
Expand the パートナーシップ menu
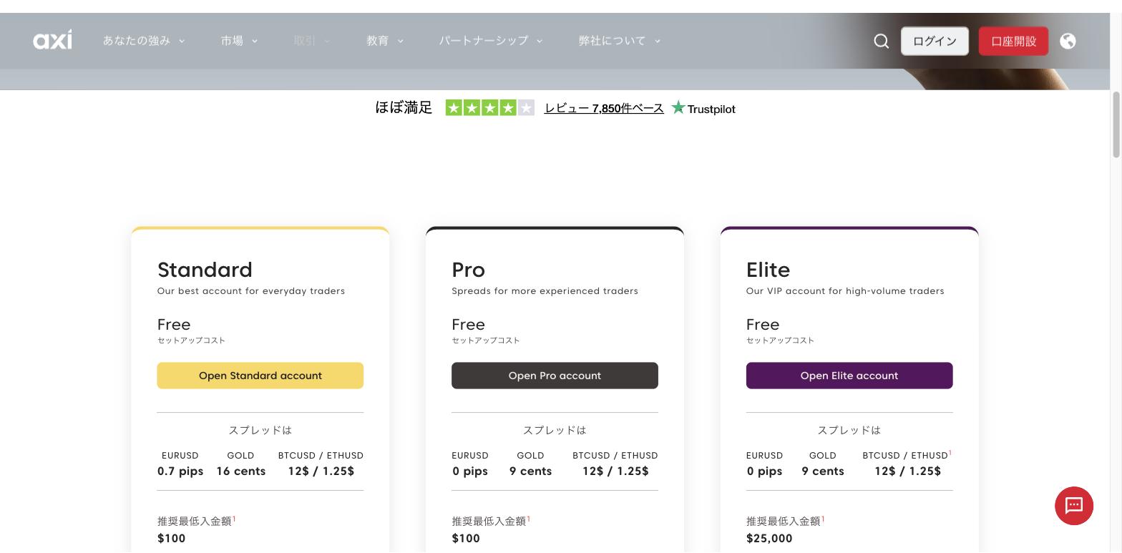(x=491, y=41)
